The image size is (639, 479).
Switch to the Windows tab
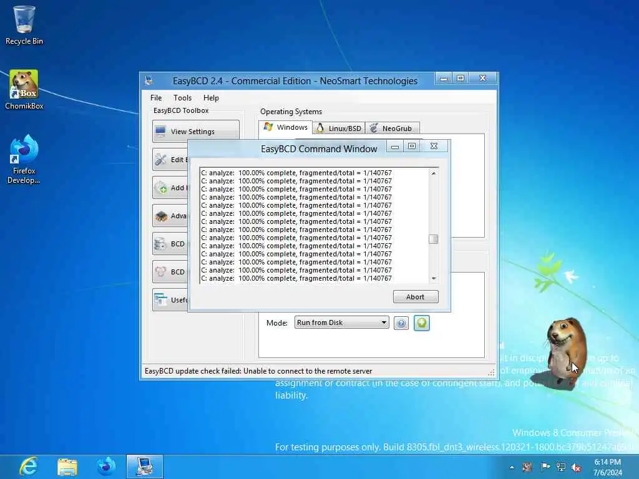click(x=286, y=127)
